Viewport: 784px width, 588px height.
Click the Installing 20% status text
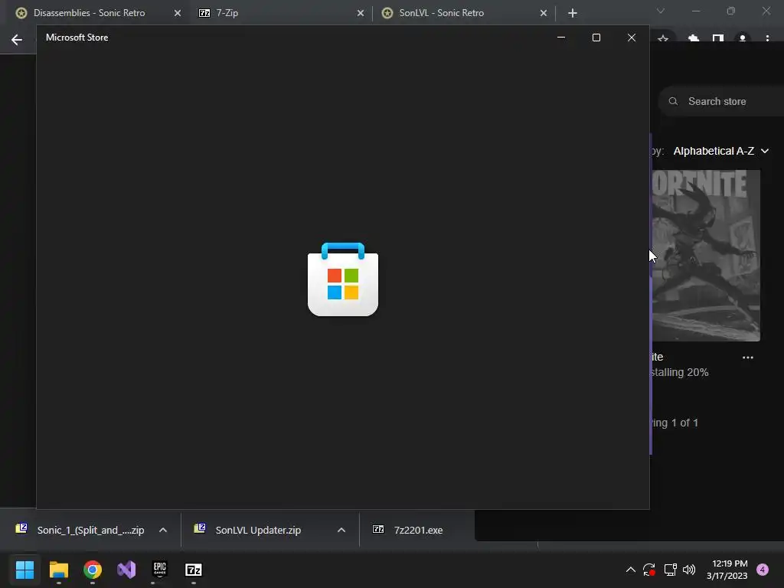coord(680,372)
